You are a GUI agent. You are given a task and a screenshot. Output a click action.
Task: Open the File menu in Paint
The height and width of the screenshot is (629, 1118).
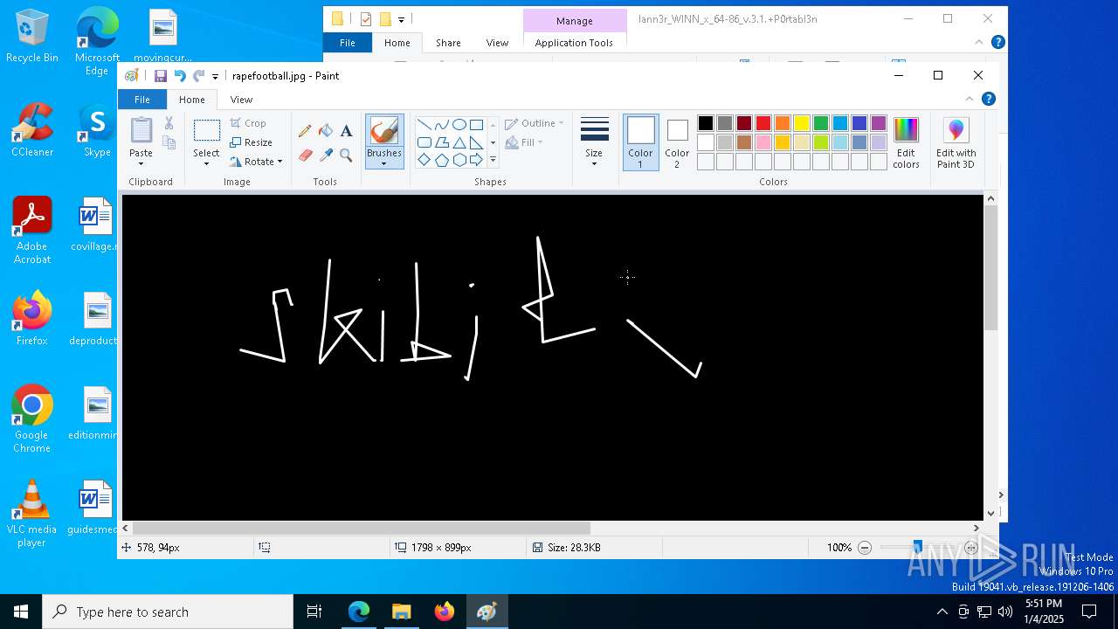[142, 100]
